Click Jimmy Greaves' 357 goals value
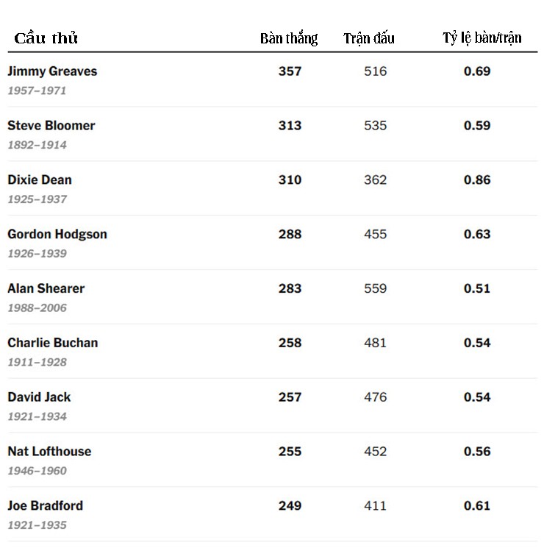544x551 pixels. coord(290,71)
